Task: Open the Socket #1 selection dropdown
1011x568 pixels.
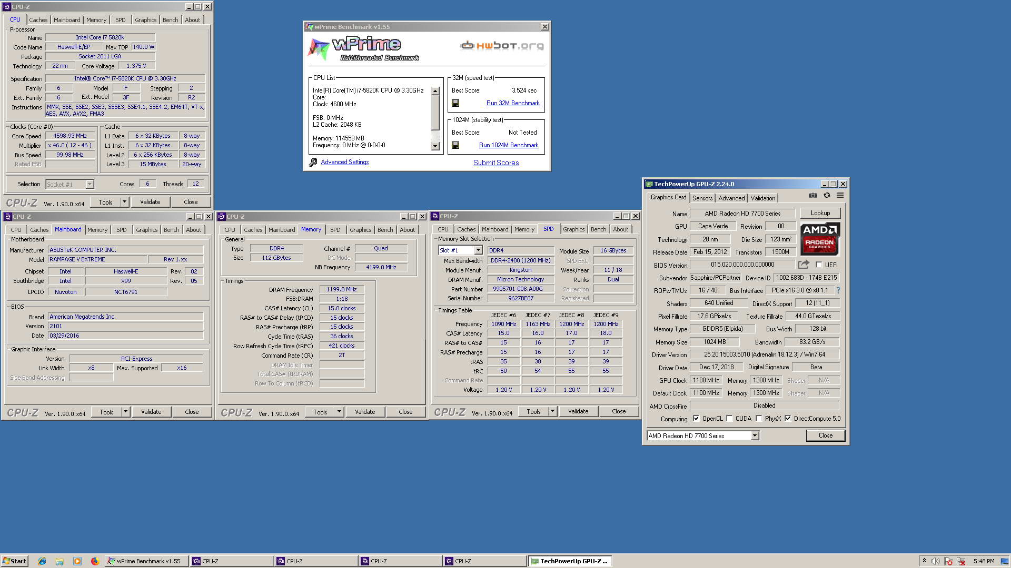Action: click(x=90, y=184)
